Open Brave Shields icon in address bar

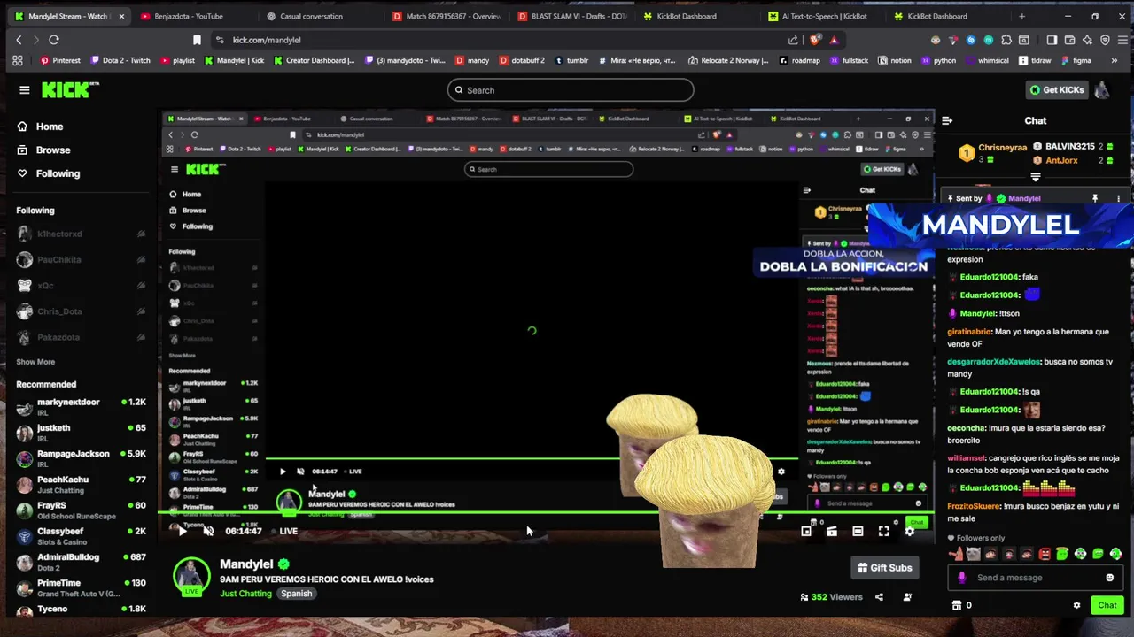coord(816,40)
